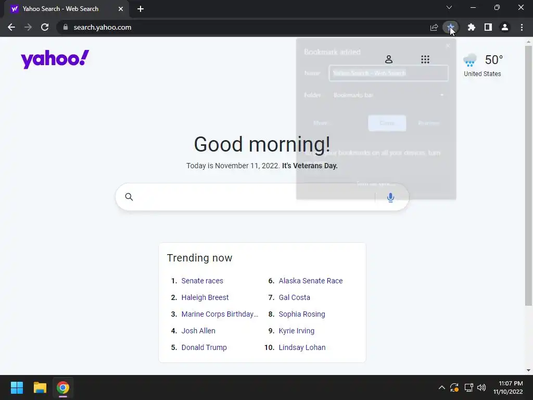
Task: Open trending topic Sophia Rosing
Action: (302, 314)
